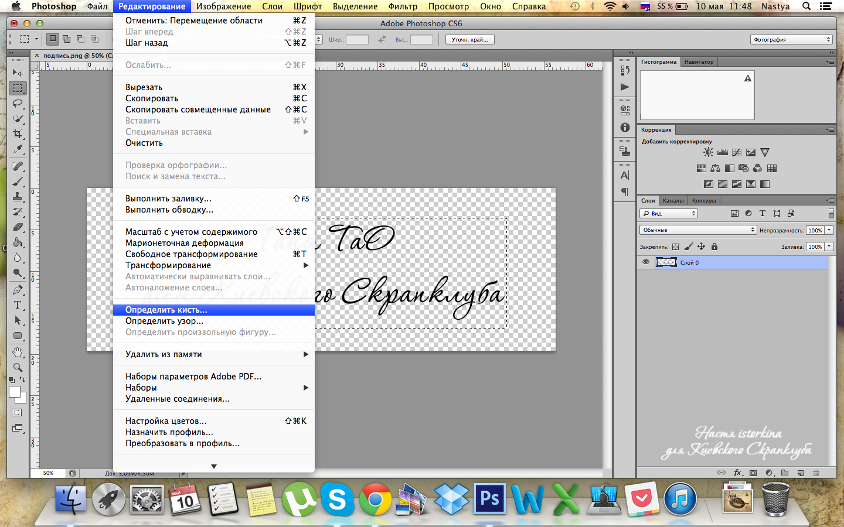Open Google Chrome from the Dock
Viewport: 844px width, 527px height.
(375, 499)
